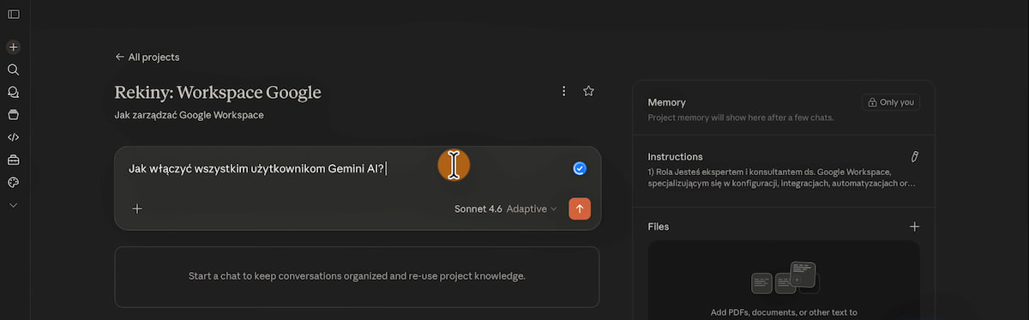Image resolution: width=1029 pixels, height=320 pixels.
Task: Click the blue checkmark badge in prompt box
Action: [580, 168]
